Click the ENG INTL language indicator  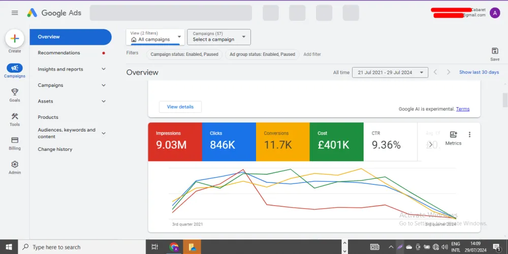(456, 247)
